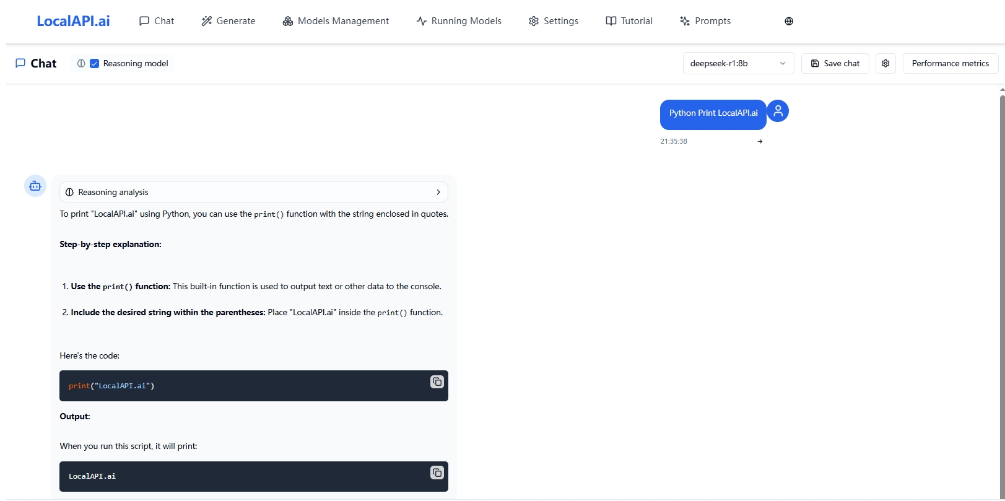The height and width of the screenshot is (501, 1005).
Task: Open the Tutorial page
Action: (x=629, y=21)
